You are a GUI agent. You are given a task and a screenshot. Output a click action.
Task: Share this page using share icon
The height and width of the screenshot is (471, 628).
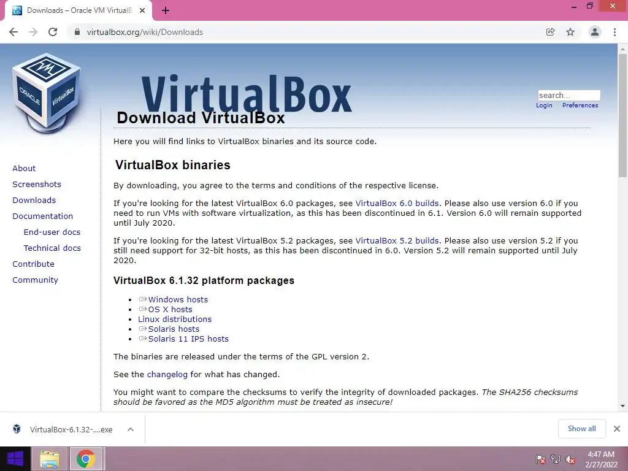pyautogui.click(x=550, y=32)
